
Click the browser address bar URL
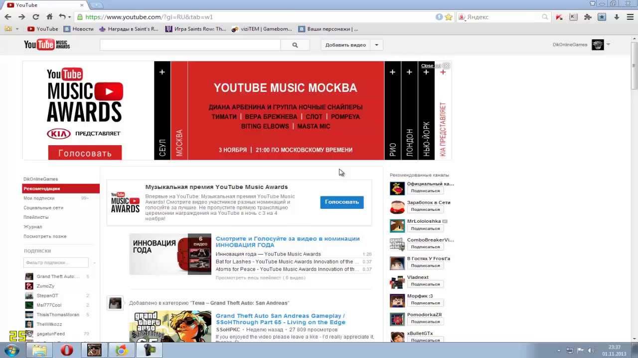click(149, 17)
